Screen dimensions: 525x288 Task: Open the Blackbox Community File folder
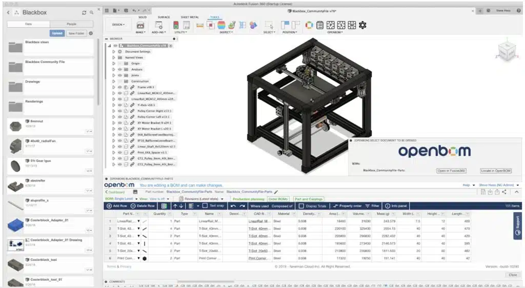[x=50, y=67]
